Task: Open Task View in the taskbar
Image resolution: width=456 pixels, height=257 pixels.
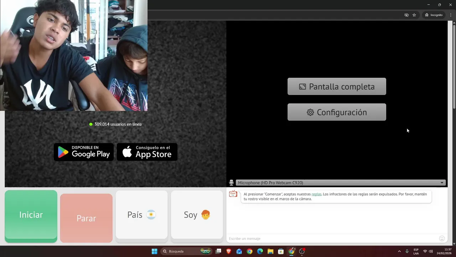Action: click(x=218, y=251)
